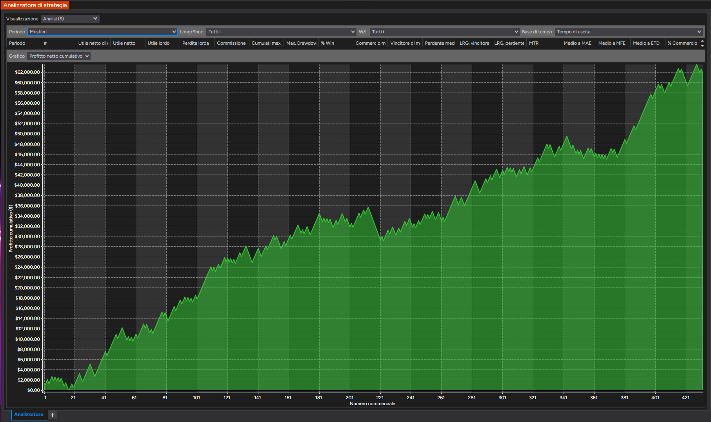Click the Vincitore di m column header
711x422 pixels.
405,43
